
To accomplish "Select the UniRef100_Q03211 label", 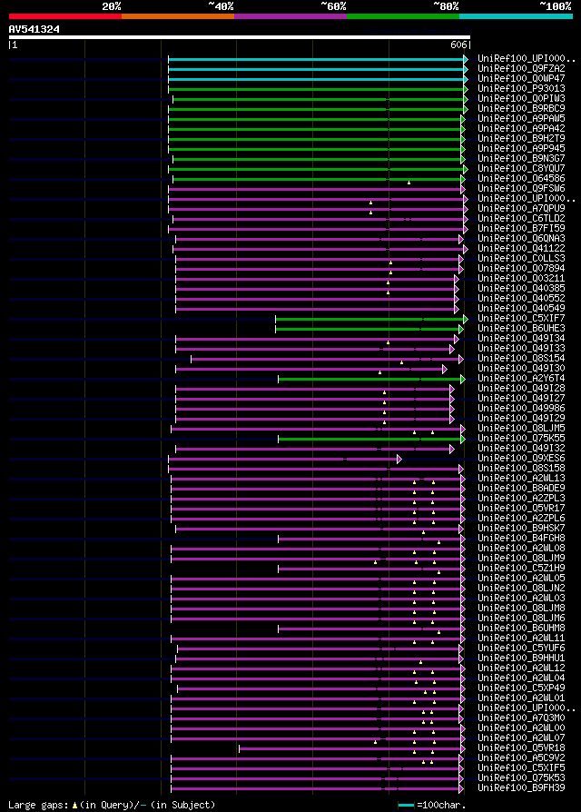I will pos(521,278).
